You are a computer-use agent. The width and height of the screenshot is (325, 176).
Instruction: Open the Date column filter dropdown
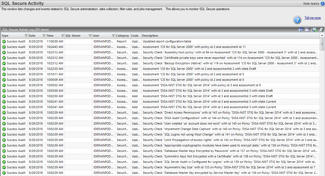(x=44, y=36)
